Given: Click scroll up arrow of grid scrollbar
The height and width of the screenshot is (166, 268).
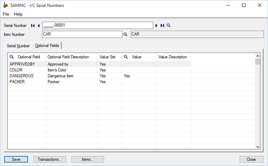Looking at the screenshot, I should pos(258,56).
